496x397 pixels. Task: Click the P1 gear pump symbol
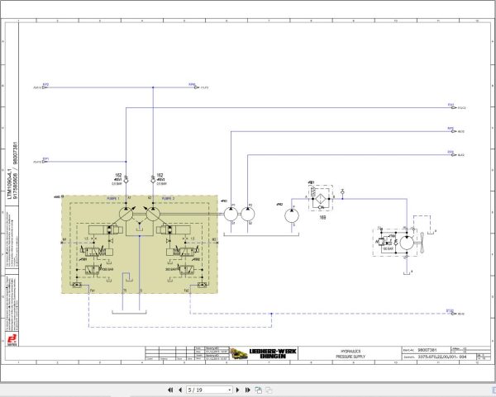coord(231,214)
